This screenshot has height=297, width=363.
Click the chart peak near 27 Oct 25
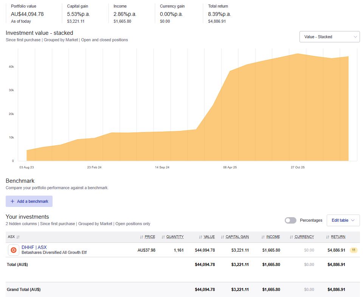[298, 54]
